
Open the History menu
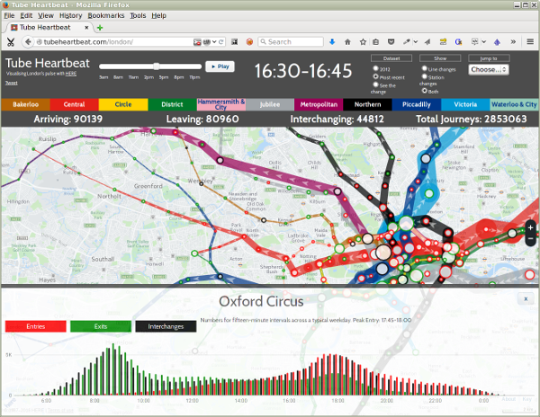pos(70,15)
